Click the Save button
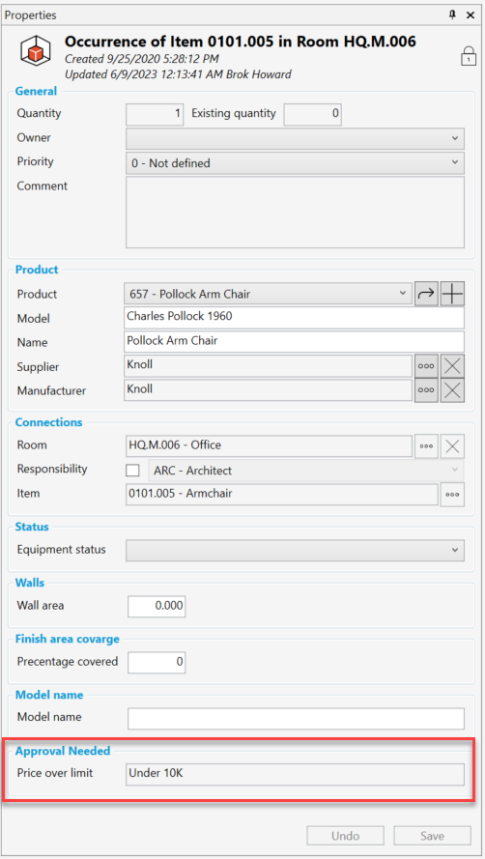This screenshot has width=485, height=859. pyautogui.click(x=432, y=836)
